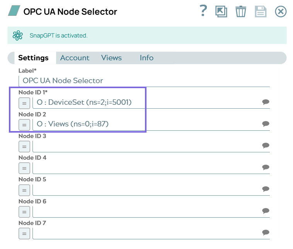Open suggestions bubble for Node ID 7

(266, 232)
